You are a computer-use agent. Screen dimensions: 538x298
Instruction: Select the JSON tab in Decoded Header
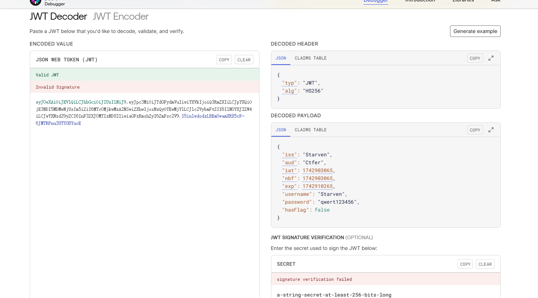pos(281,58)
